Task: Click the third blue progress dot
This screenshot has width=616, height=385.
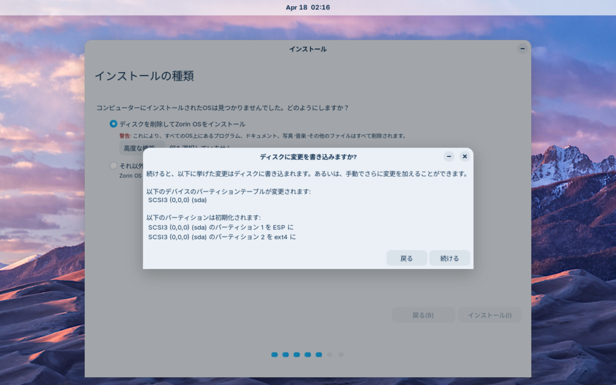Action: click(297, 355)
